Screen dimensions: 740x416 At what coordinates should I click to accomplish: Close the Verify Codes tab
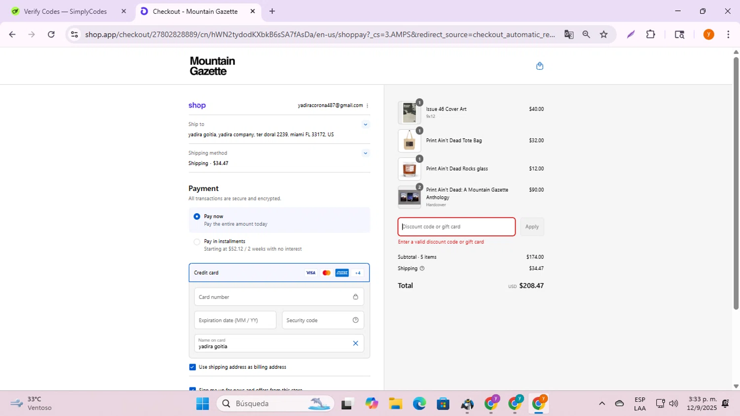pyautogui.click(x=124, y=11)
